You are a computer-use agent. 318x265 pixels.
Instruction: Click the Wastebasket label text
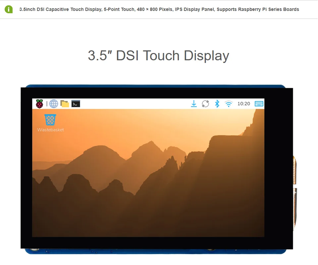(50, 130)
